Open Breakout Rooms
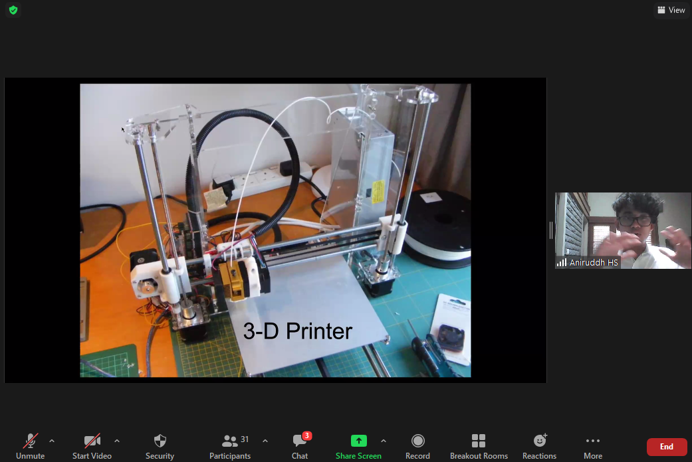 [479, 446]
